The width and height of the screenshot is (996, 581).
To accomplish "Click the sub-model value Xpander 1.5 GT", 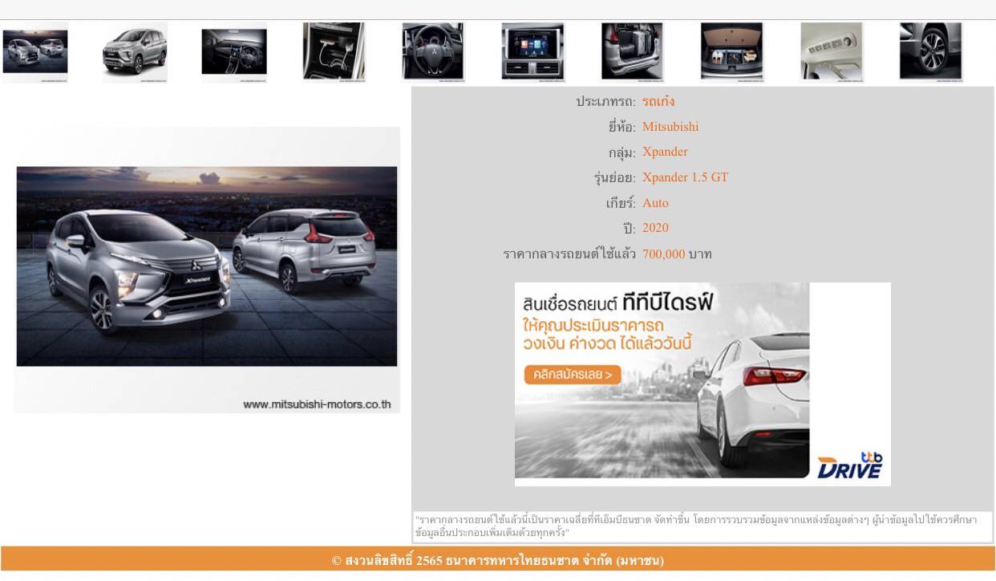I will click(x=685, y=177).
